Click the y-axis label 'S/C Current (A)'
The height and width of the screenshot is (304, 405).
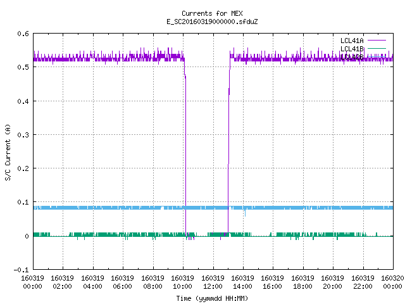(x=8, y=153)
